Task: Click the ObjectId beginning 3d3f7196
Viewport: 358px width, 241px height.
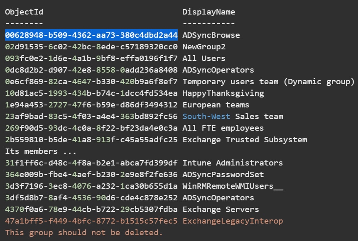Action: pyautogui.click(x=91, y=186)
